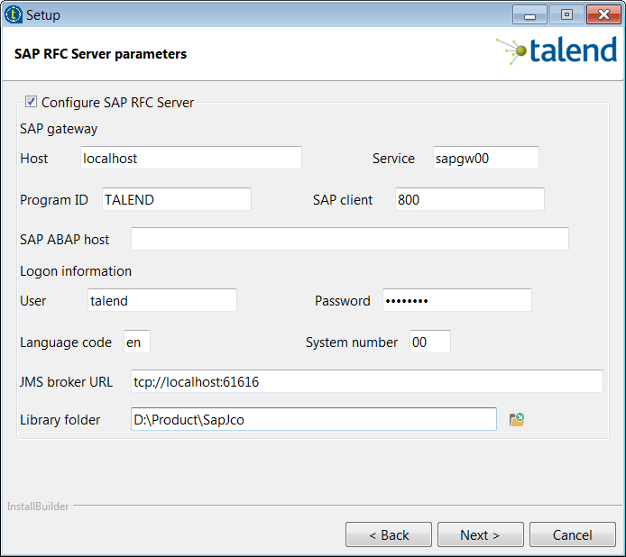Go back with the Back button
The width and height of the screenshot is (626, 557).
pyautogui.click(x=389, y=535)
